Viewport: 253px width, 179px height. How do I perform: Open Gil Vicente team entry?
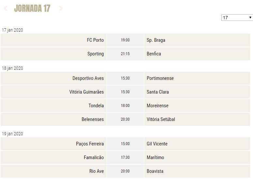(x=157, y=144)
